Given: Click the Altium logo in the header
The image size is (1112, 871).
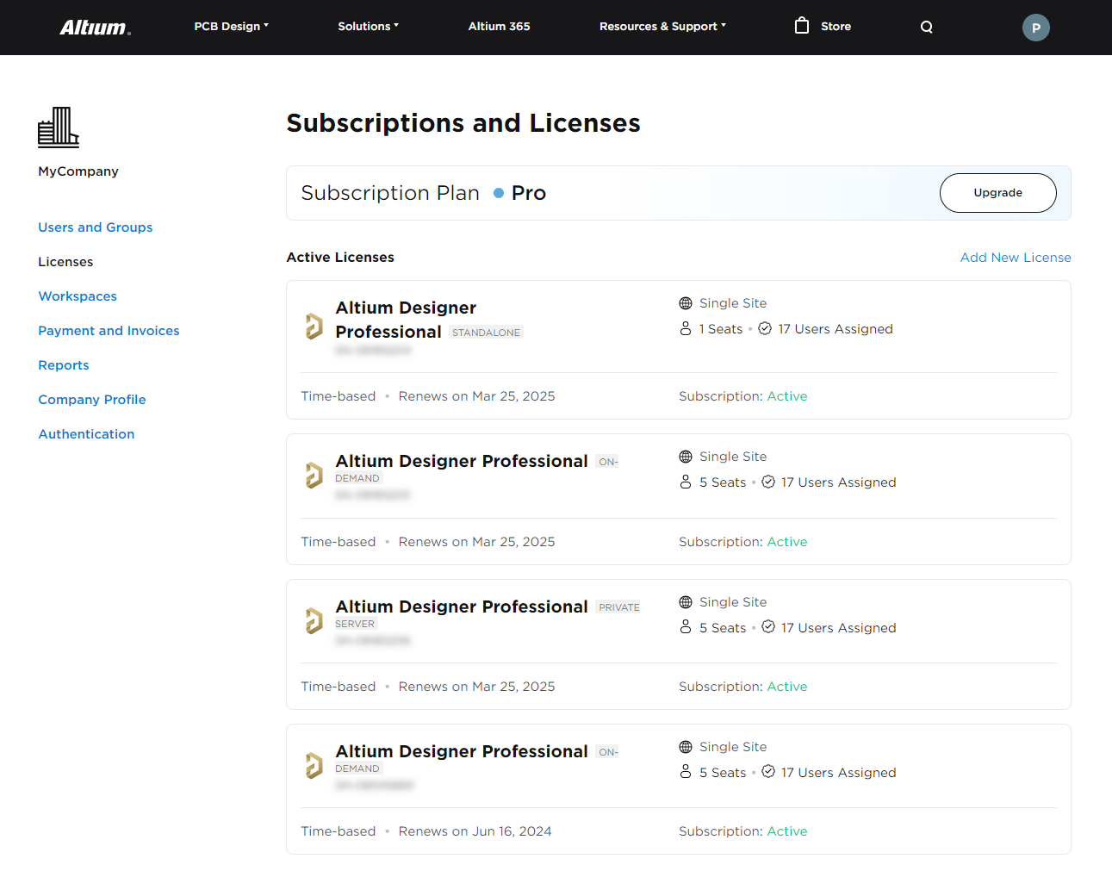Looking at the screenshot, I should (95, 28).
